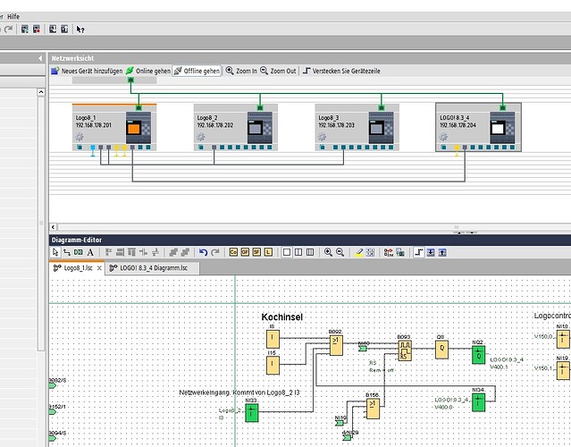571x447 pixels.
Task: Select the I15 input block
Action: pos(273,365)
